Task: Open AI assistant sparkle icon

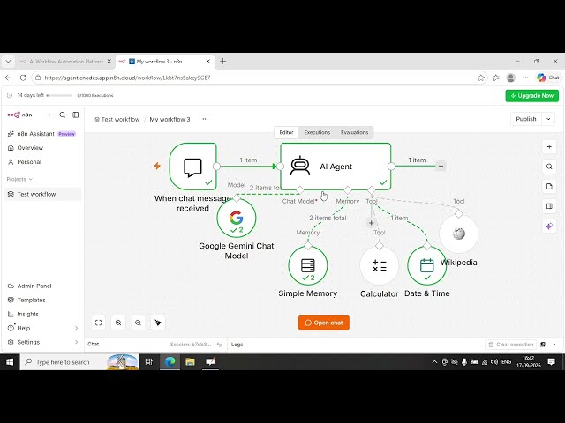Action: point(549,226)
